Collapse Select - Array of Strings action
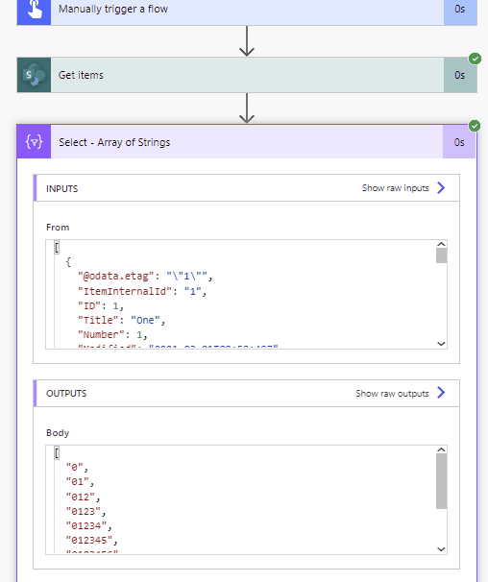This screenshot has height=582, width=488. click(247, 142)
